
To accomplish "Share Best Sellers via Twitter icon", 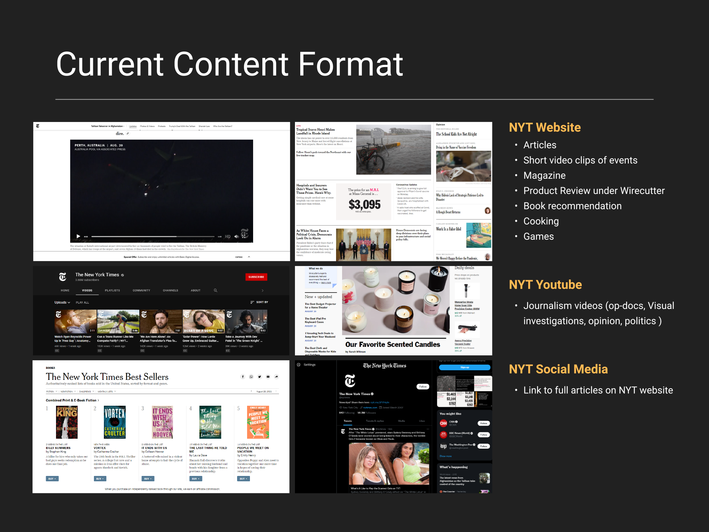I will (x=259, y=377).
